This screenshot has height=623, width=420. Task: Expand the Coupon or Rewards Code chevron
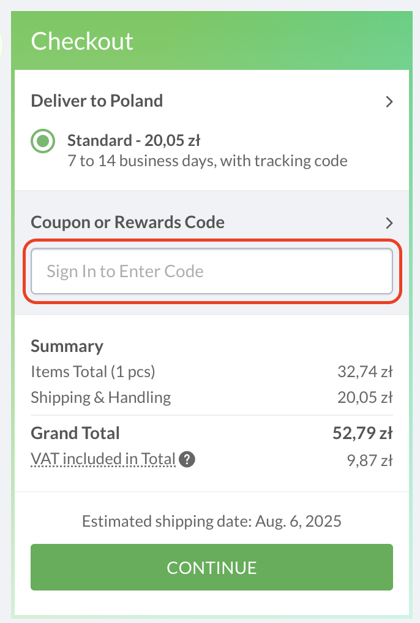(389, 223)
